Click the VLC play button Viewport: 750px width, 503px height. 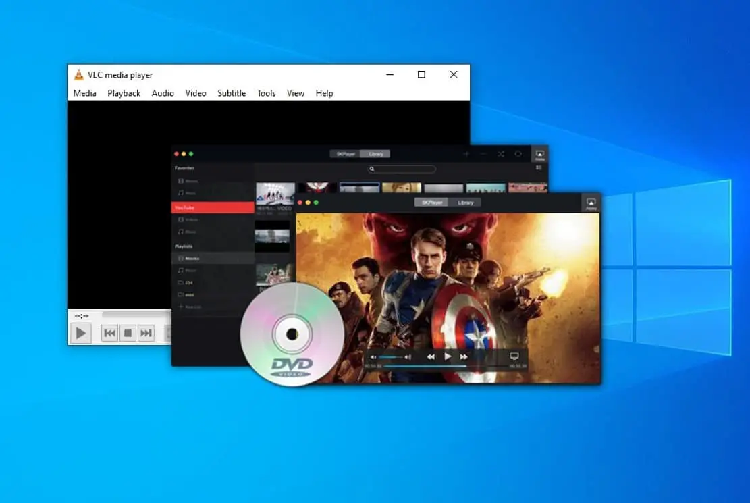(81, 333)
